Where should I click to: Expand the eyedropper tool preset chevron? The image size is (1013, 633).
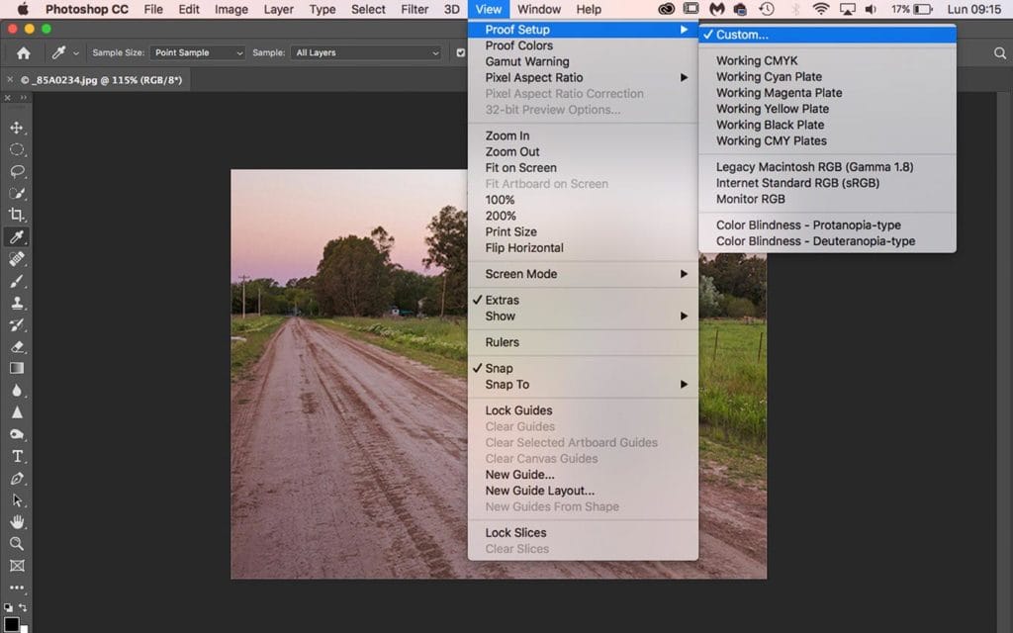coord(75,52)
